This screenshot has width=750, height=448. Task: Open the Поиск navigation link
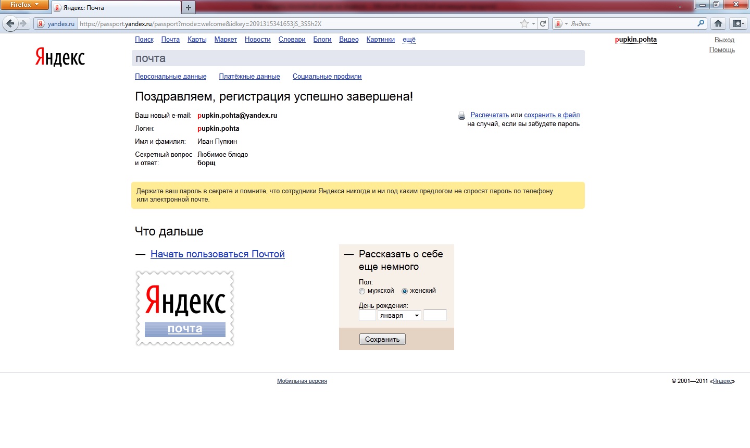144,40
